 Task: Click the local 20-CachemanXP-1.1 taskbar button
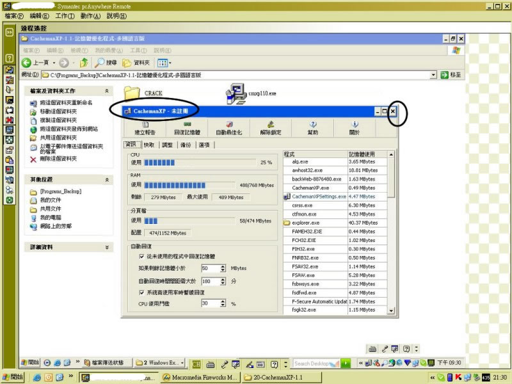[281, 377]
